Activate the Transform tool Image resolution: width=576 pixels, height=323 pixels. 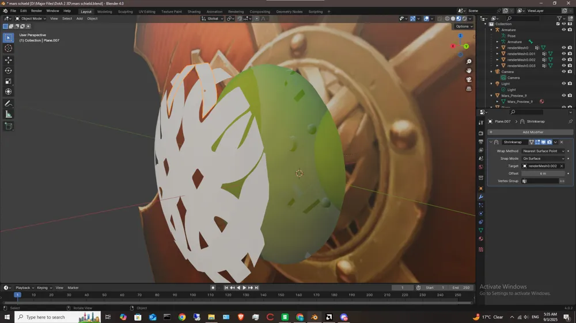[9, 91]
